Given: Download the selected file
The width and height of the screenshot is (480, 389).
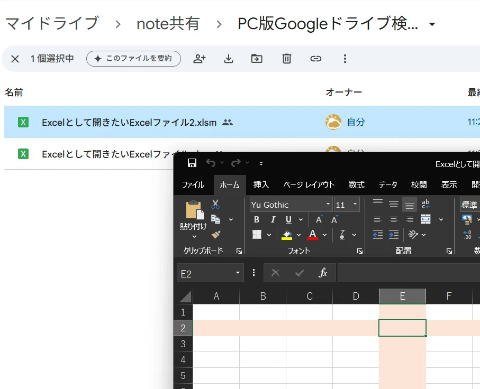Looking at the screenshot, I should tap(229, 59).
